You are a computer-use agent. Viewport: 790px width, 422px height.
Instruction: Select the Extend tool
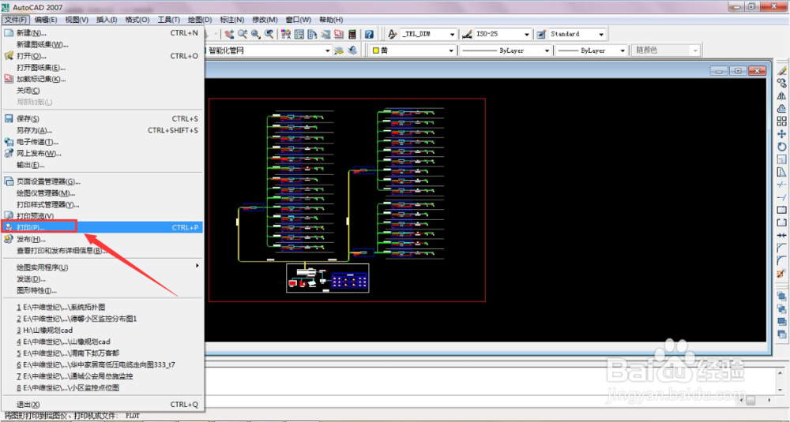click(781, 198)
